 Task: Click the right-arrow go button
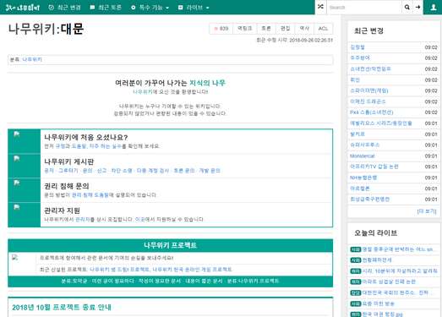(417, 7)
